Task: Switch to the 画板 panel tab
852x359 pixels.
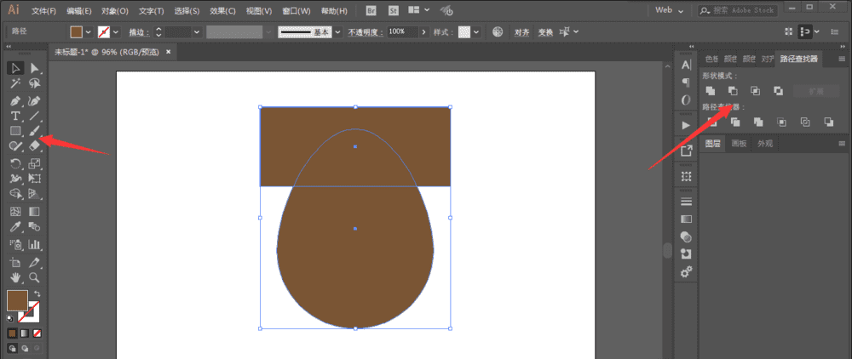Action: 739,144
